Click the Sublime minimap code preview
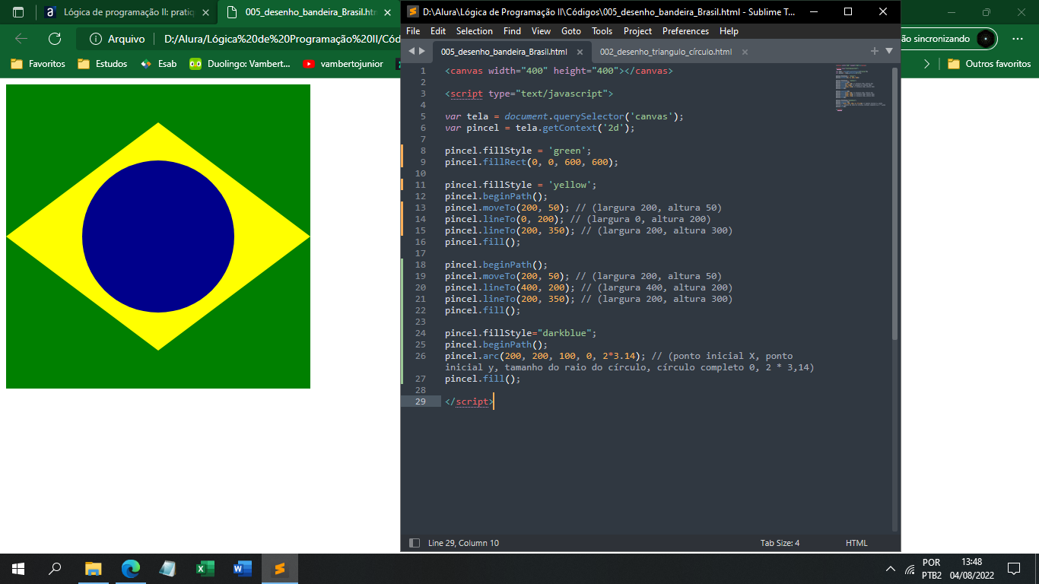Screen dimensions: 1039x584 (860, 88)
